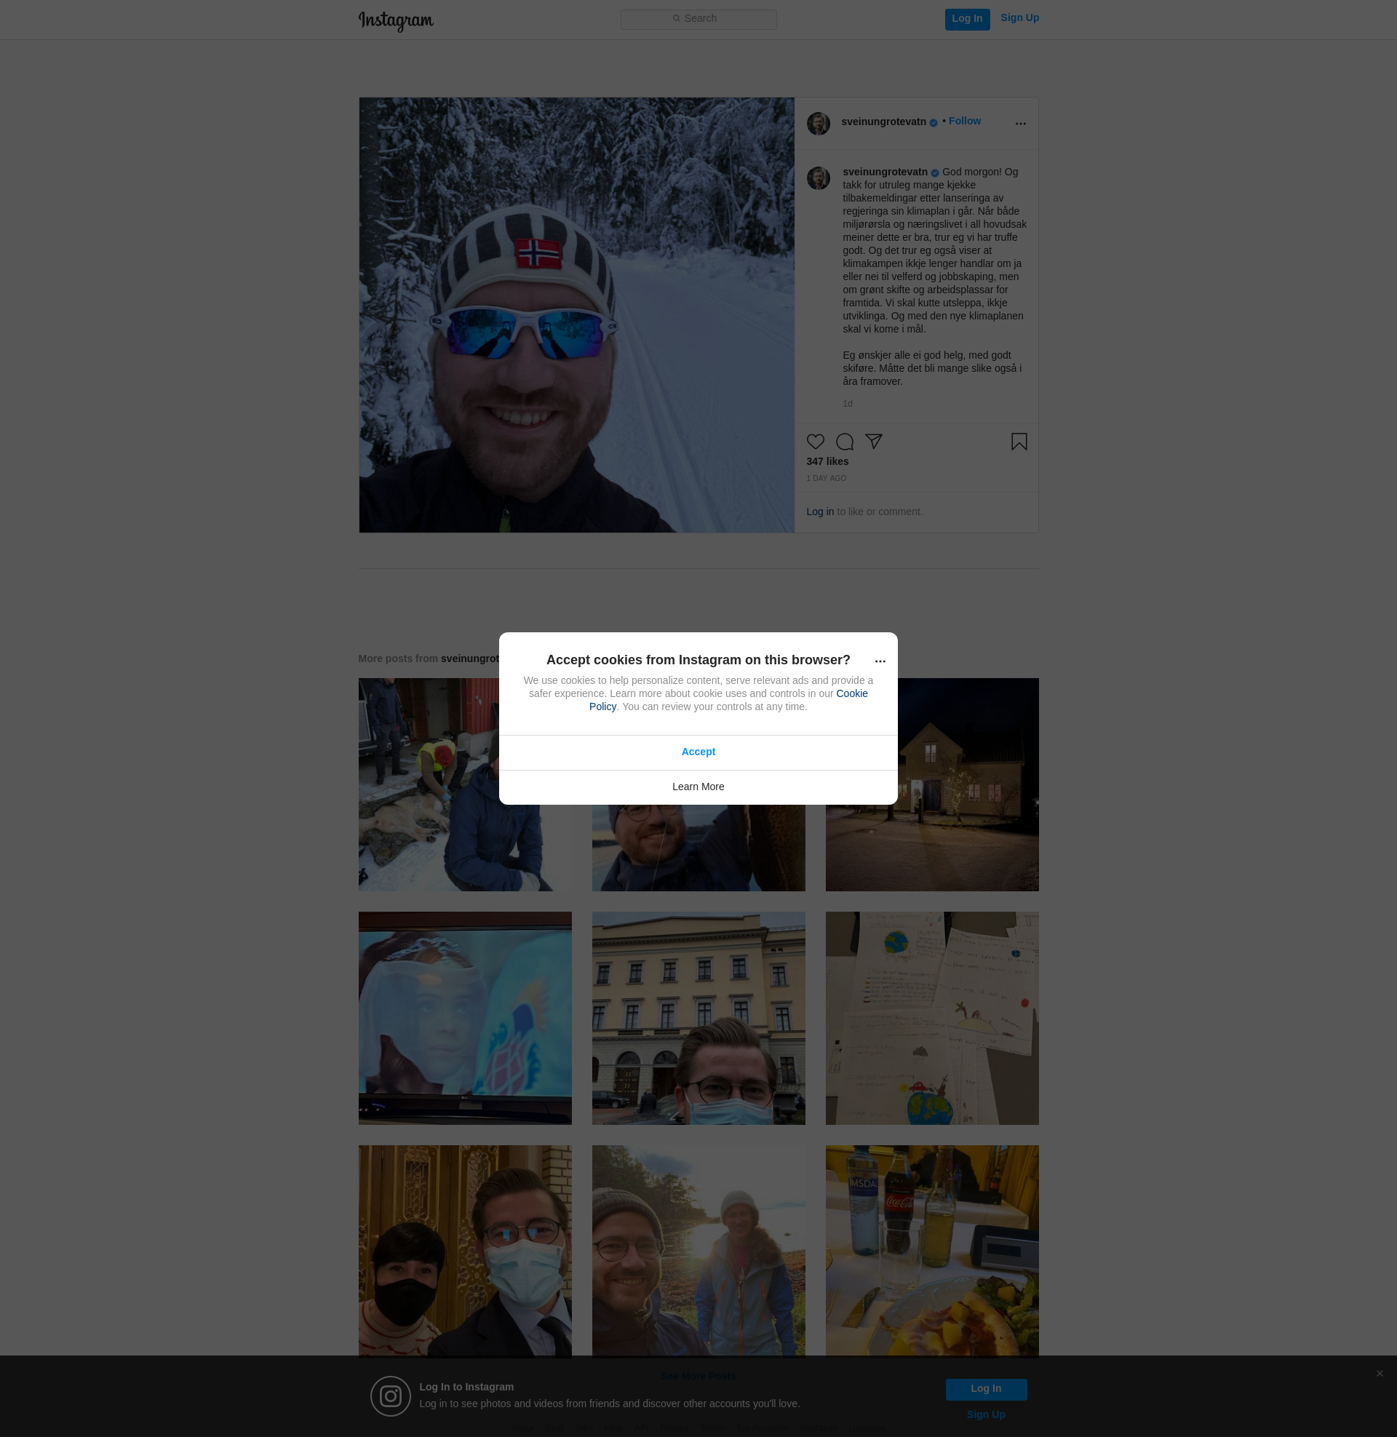Click Sign Up link in bottom banner

[985, 1415]
